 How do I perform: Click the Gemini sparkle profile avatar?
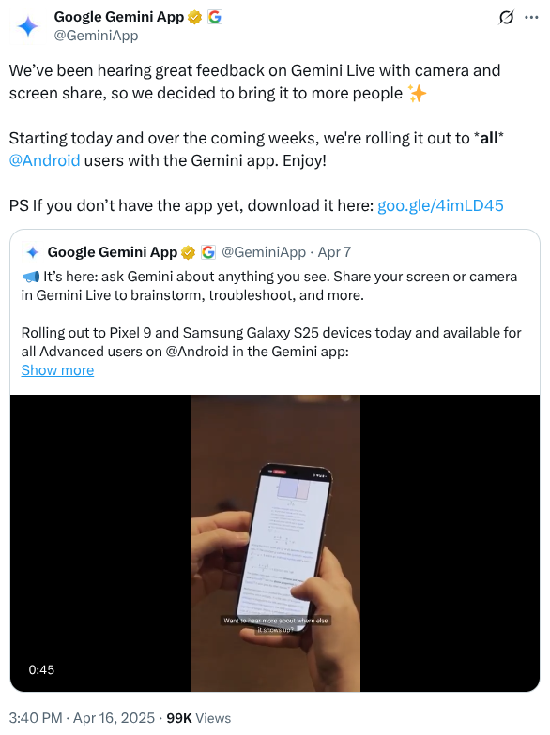point(28,26)
